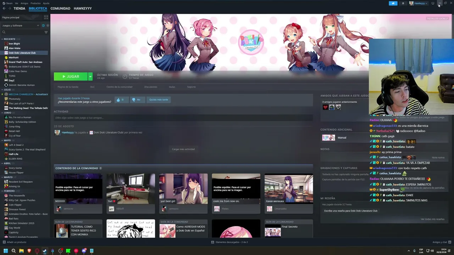
Task: Open the Amigos menu
Action: point(24,3)
